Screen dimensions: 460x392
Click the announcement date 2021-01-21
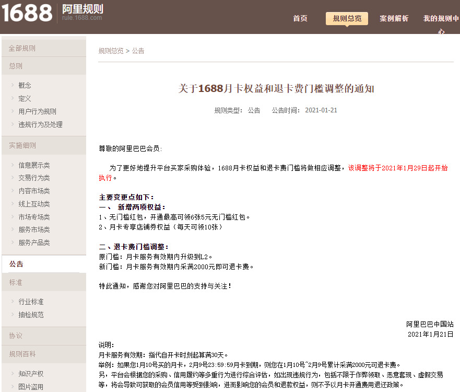[x=321, y=110]
